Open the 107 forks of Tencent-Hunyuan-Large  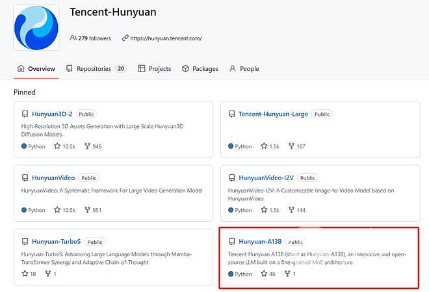(301, 146)
